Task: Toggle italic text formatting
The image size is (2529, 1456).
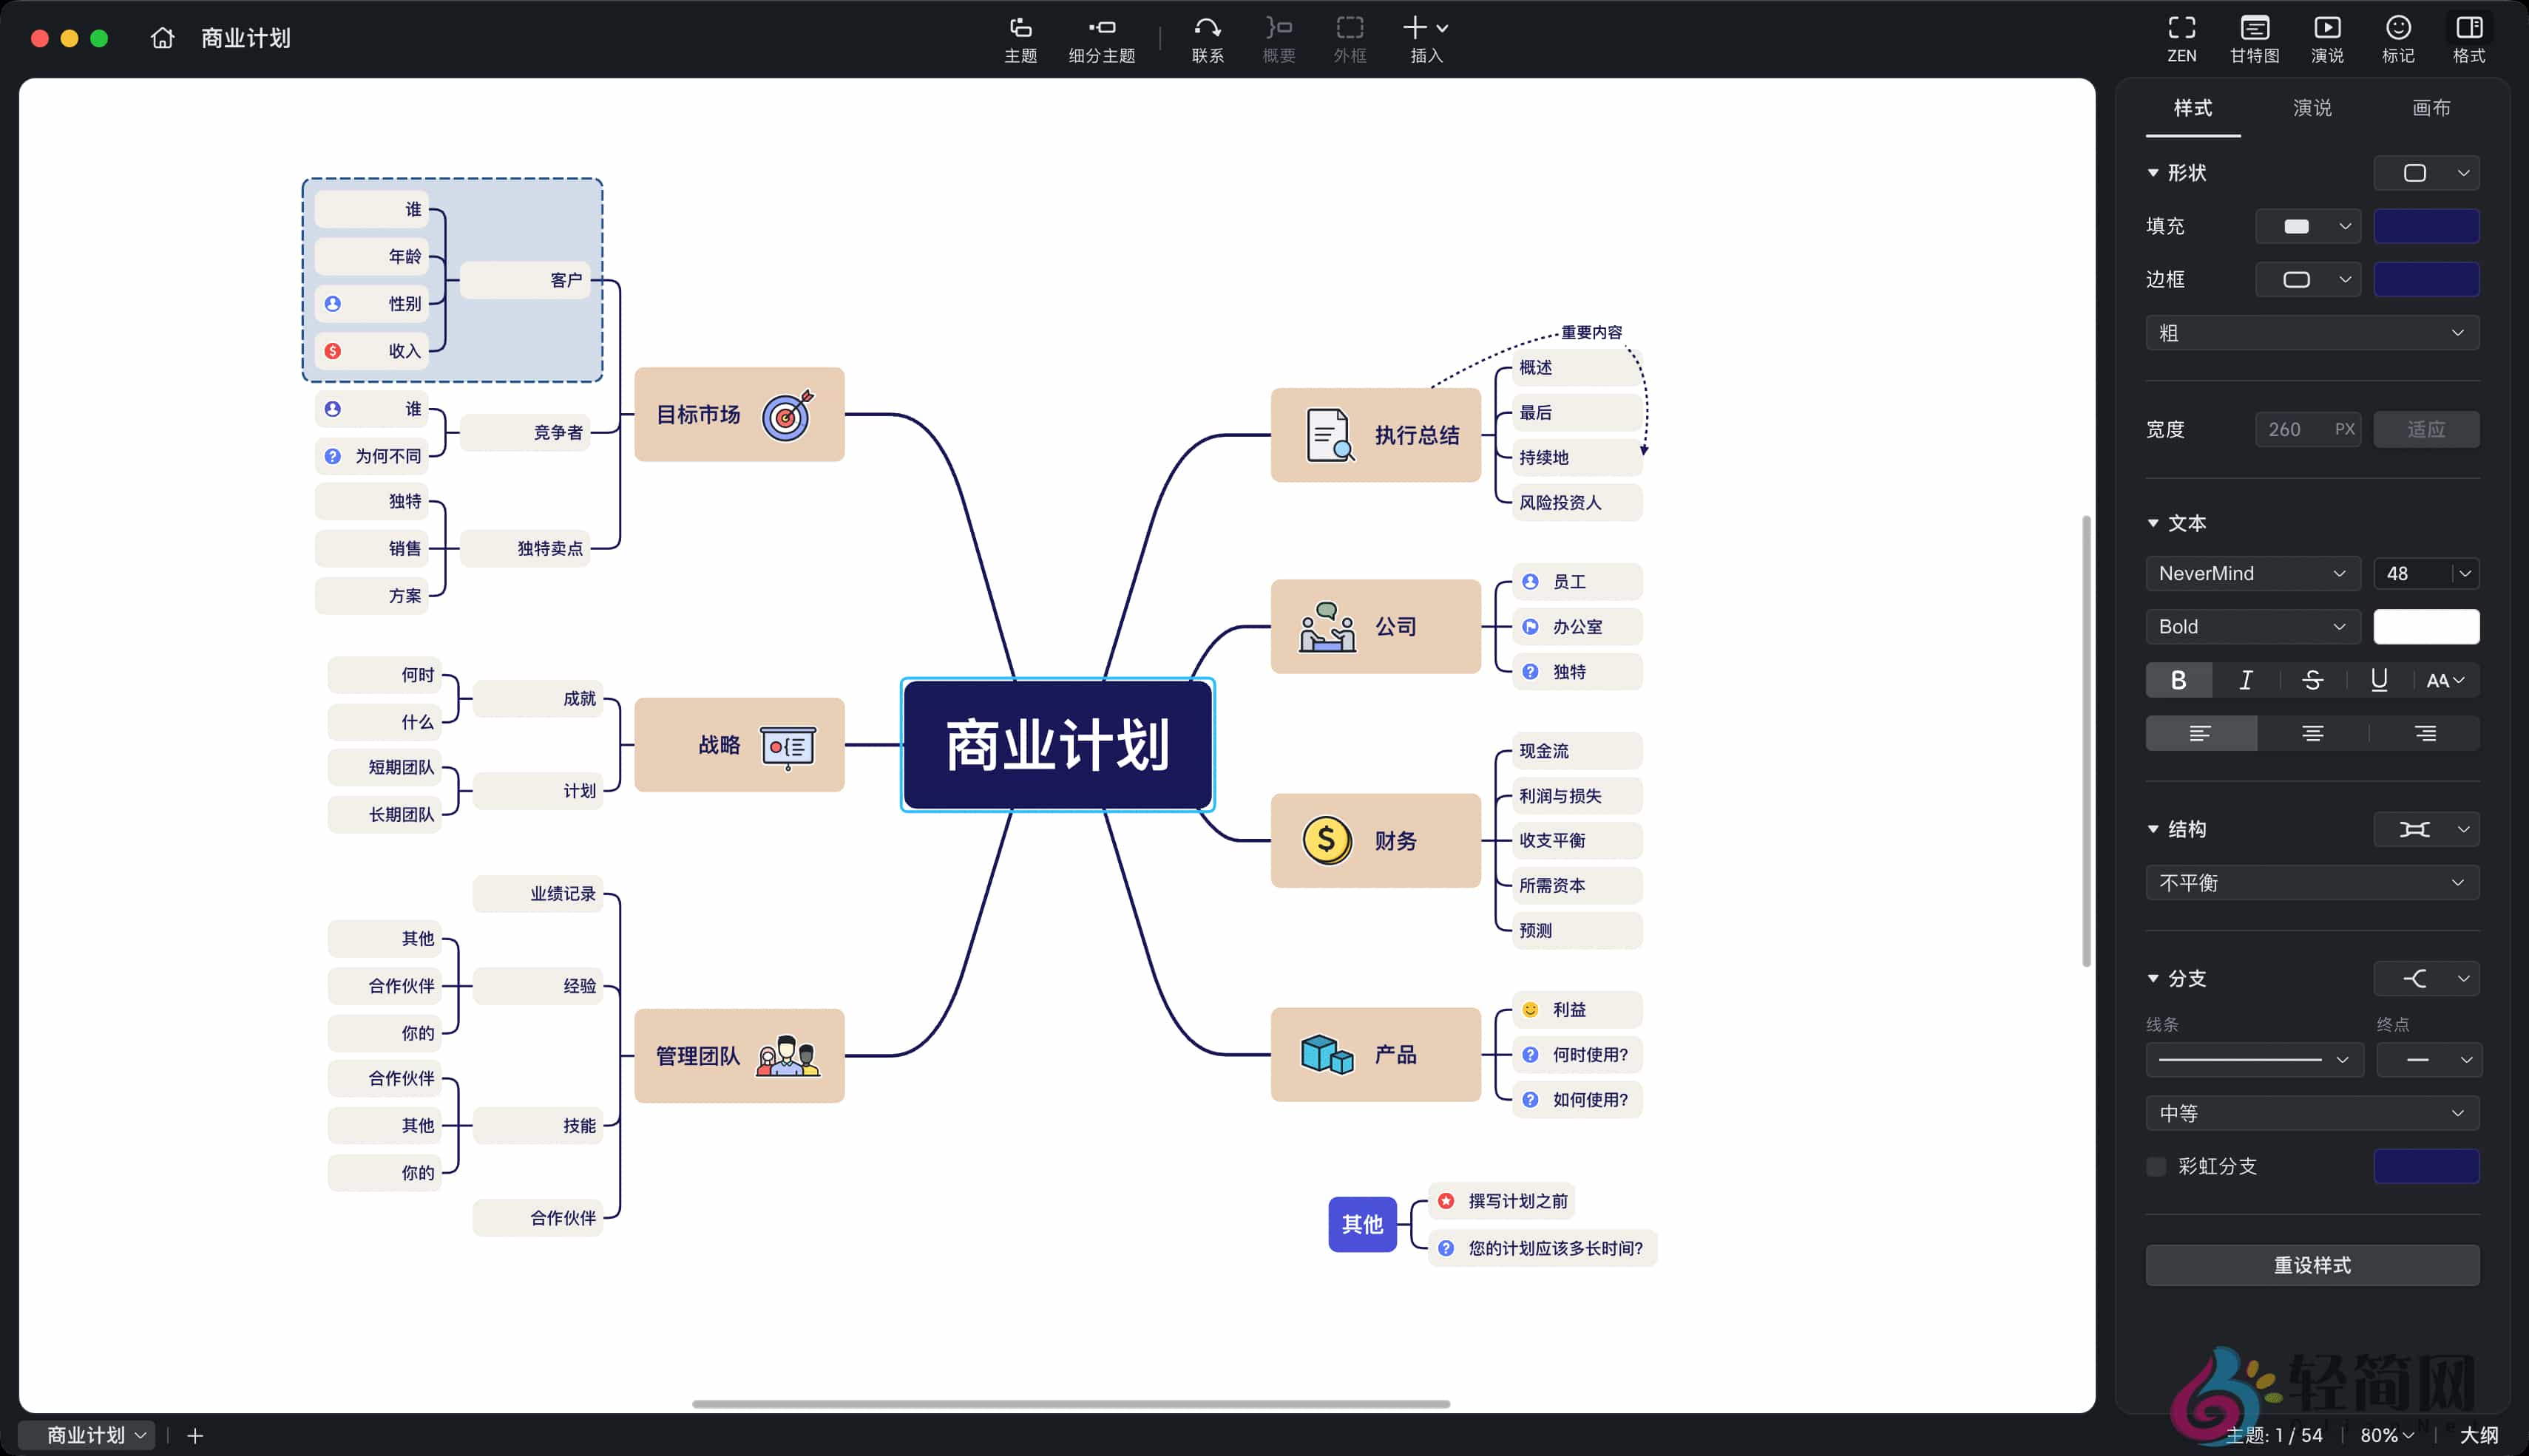Action: (2246, 680)
